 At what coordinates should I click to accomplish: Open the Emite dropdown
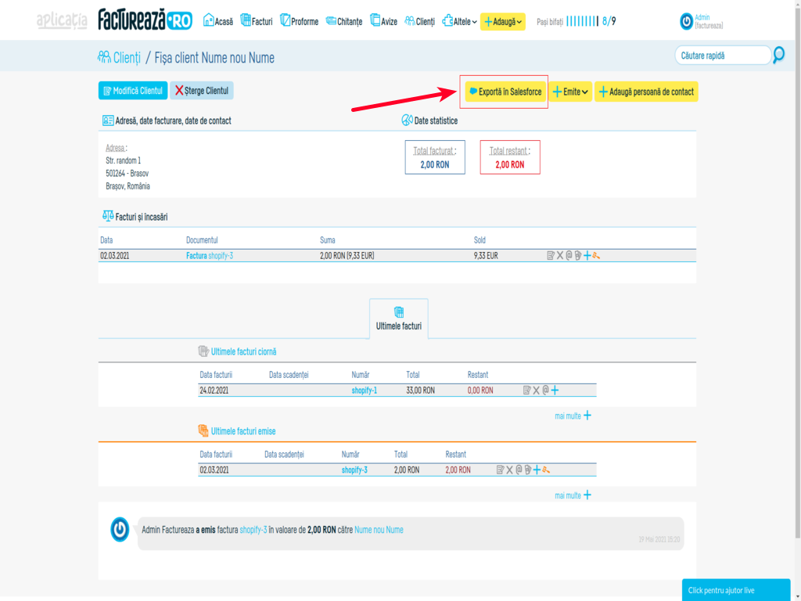pyautogui.click(x=570, y=91)
